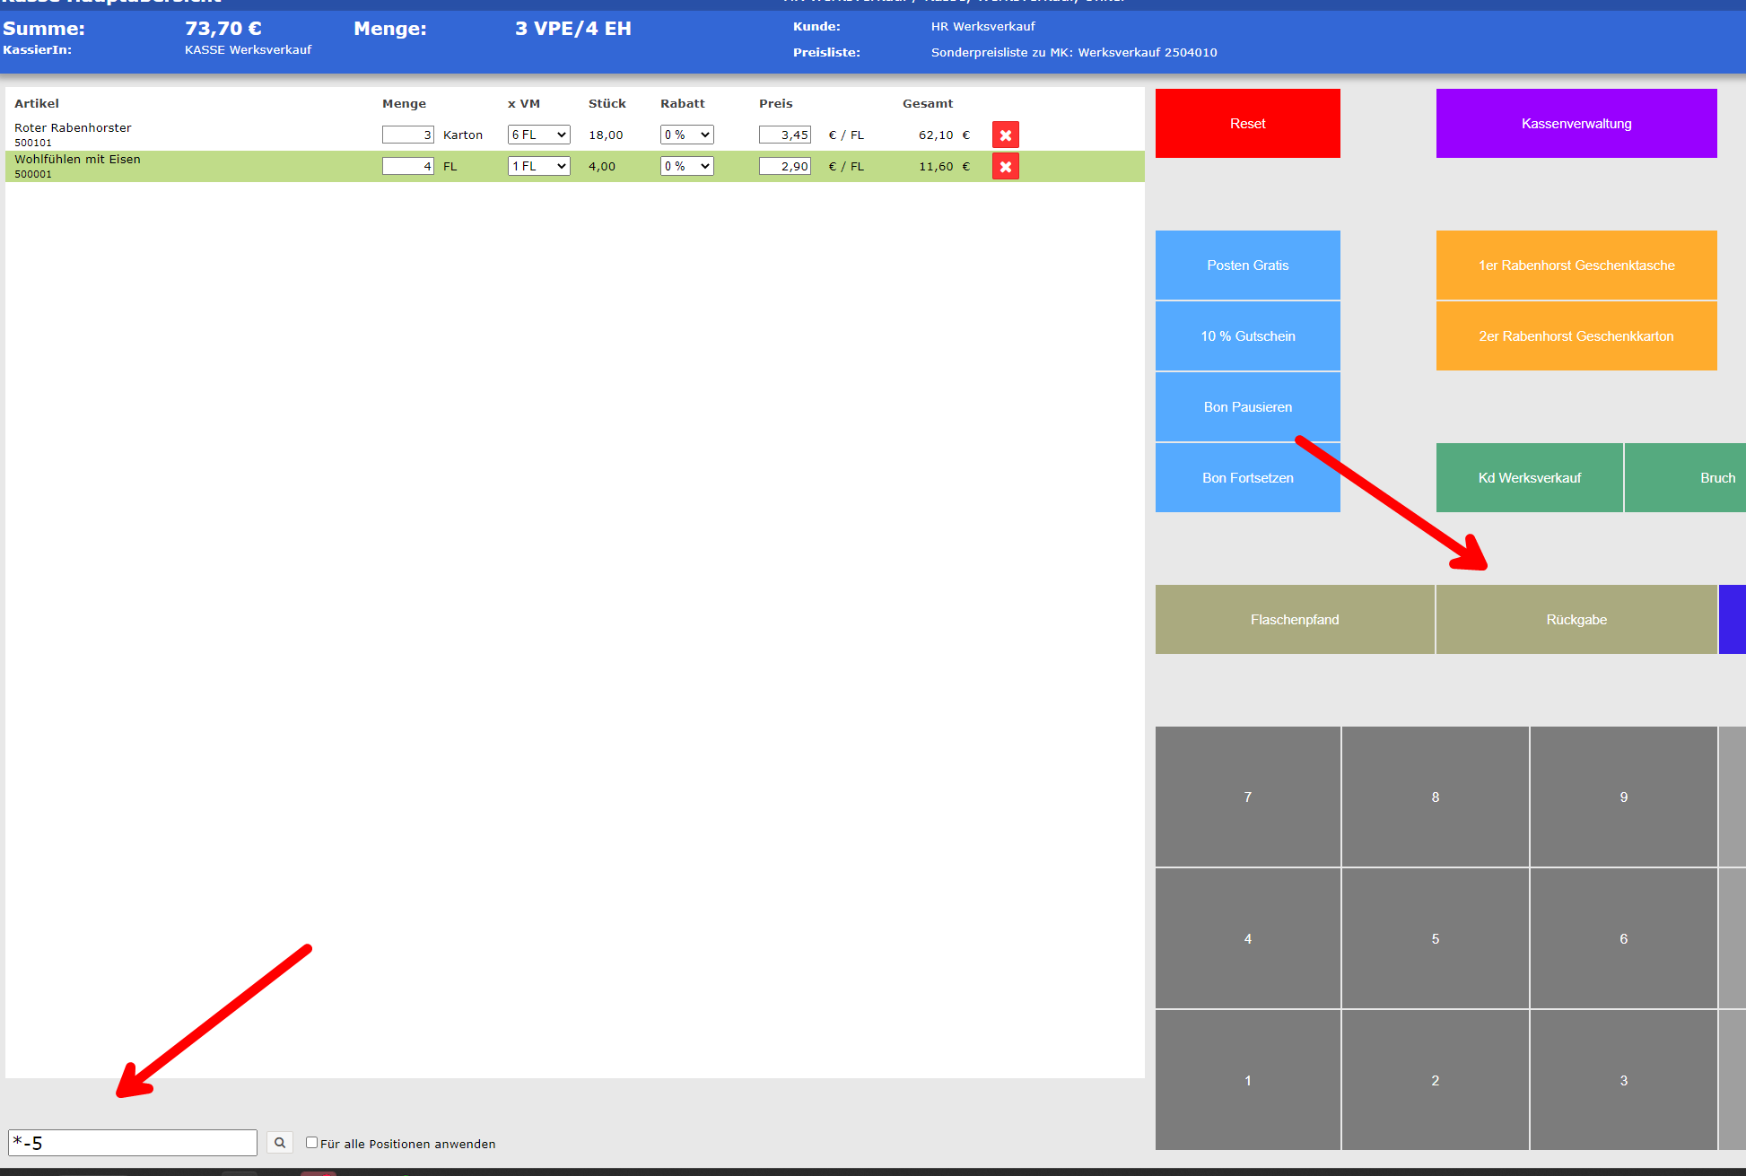Add 1er Rabenhorst Geschenktasche

(1576, 266)
